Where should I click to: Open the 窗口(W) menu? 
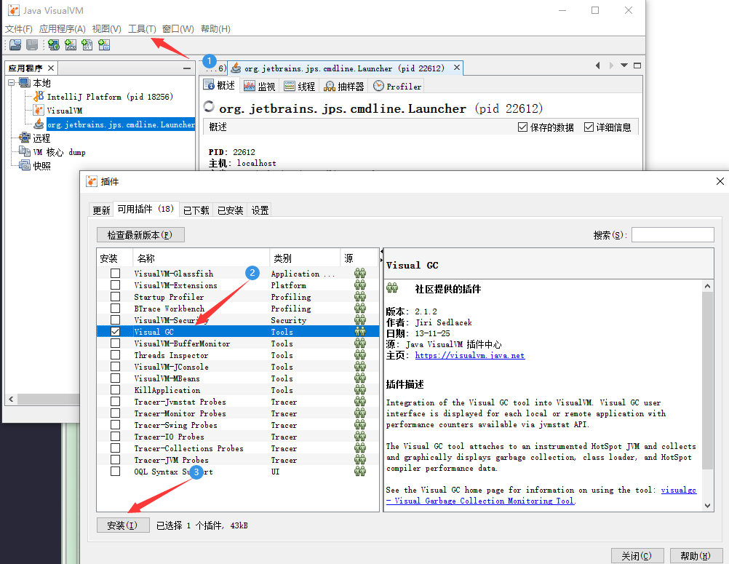click(x=178, y=29)
